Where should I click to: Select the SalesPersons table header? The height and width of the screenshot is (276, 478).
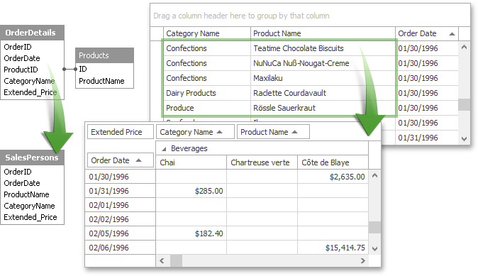[33, 158]
